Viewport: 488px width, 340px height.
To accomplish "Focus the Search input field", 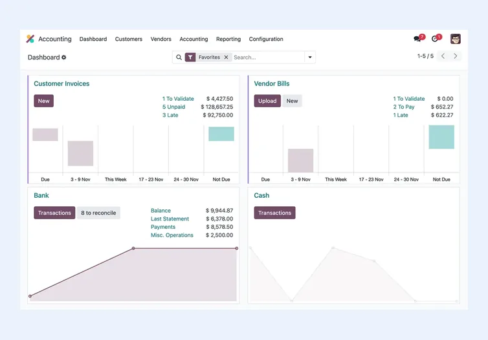I will click(268, 57).
